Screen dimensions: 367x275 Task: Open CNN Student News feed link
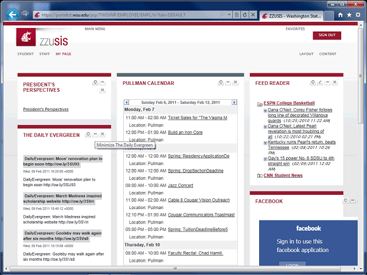283,175
